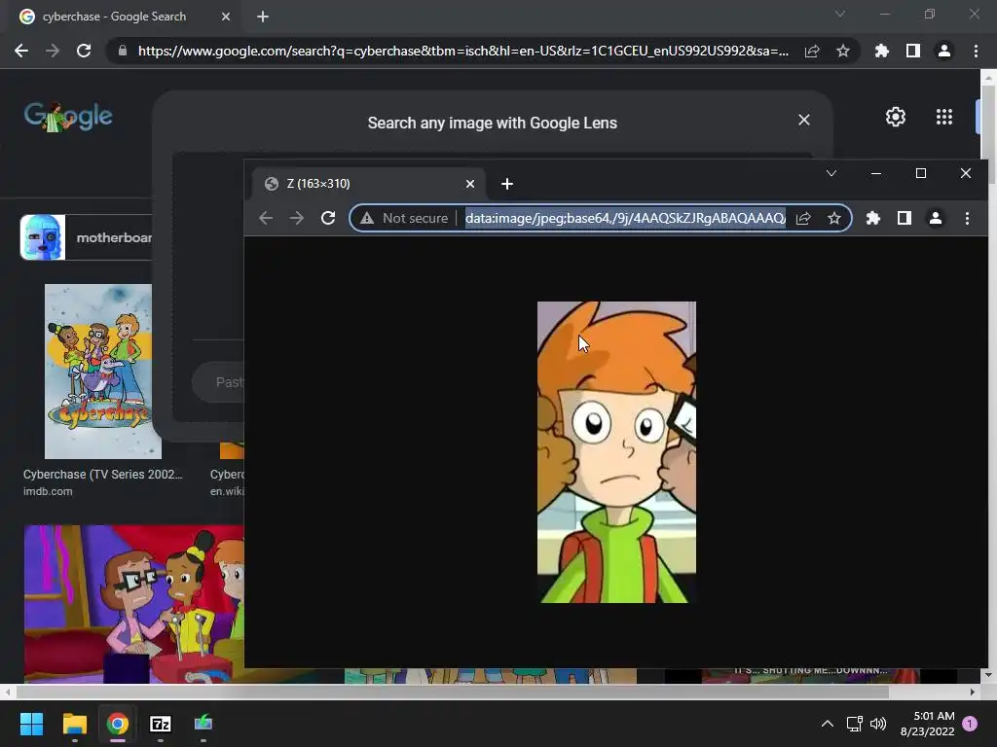Open Google quick settings gear
The width and height of the screenshot is (997, 747).
tap(896, 117)
